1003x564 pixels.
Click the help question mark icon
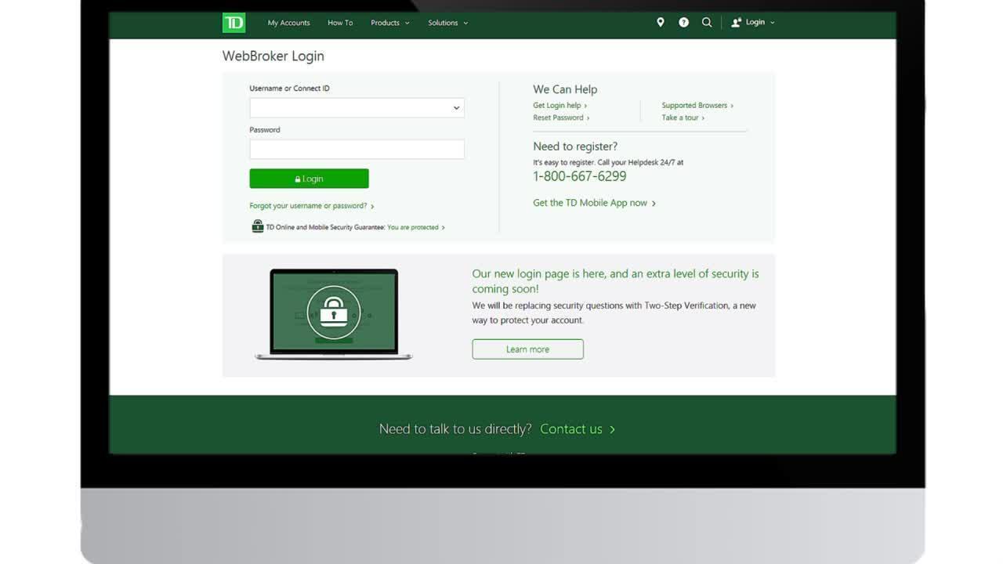(684, 23)
